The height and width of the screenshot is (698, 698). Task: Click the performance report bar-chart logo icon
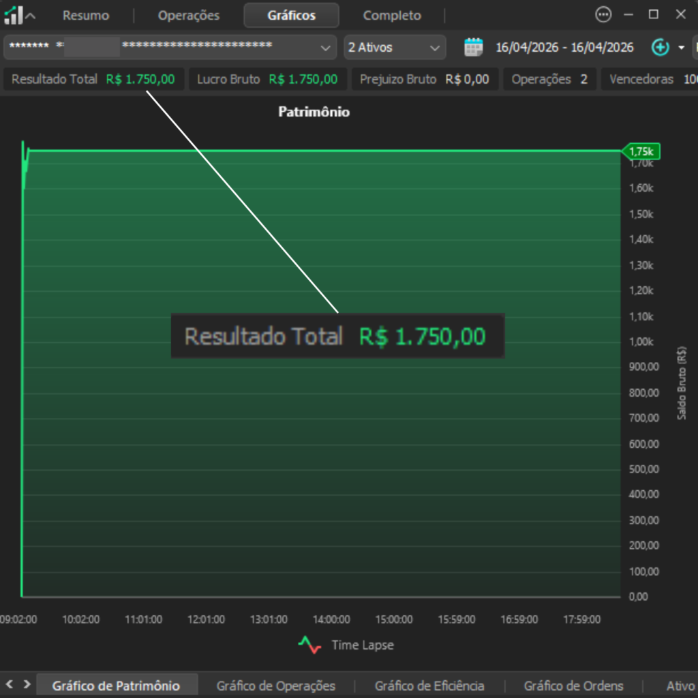pyautogui.click(x=14, y=15)
